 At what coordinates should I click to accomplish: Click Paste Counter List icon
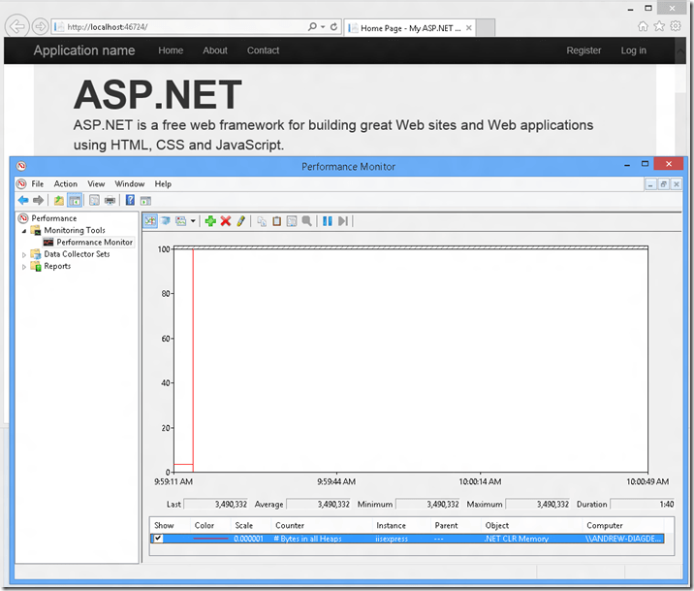[x=276, y=221]
